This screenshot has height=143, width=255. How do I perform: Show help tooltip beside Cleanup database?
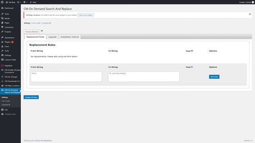pos(42,31)
